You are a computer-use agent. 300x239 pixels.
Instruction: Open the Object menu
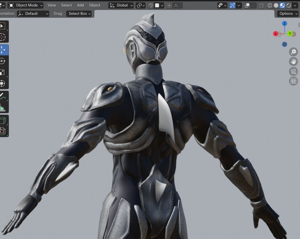click(x=94, y=5)
